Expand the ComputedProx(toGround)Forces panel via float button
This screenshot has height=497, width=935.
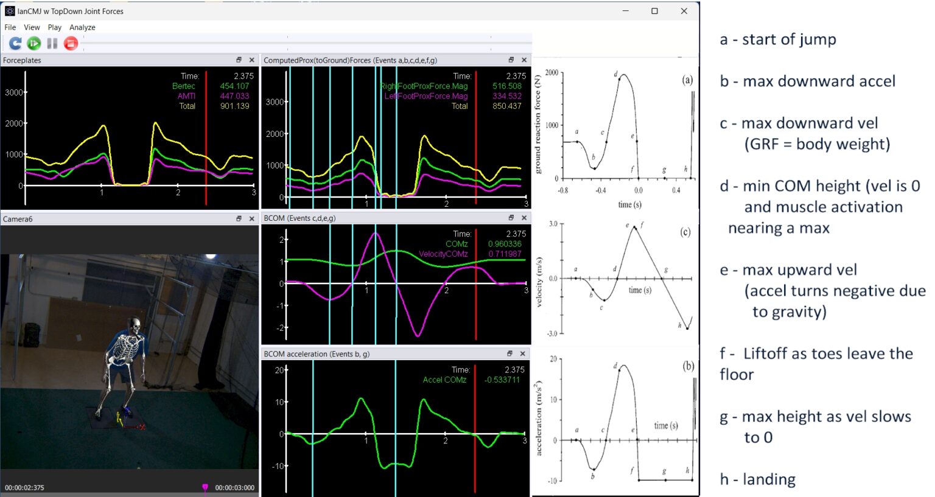coord(511,60)
